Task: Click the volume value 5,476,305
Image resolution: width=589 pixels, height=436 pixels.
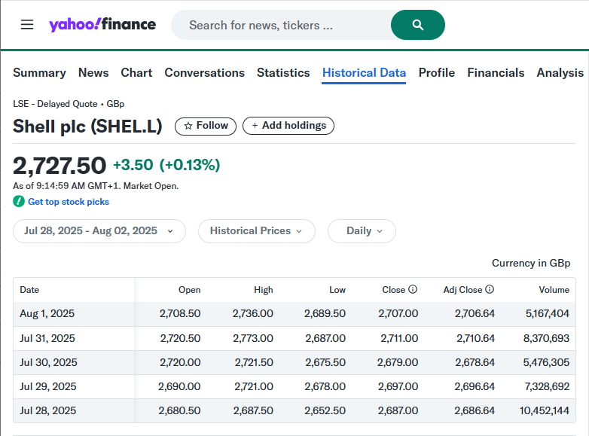Action: click(546, 362)
